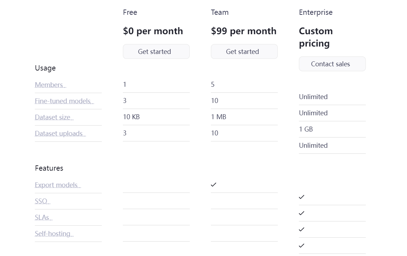Click the Export models feature label
This screenshot has height=256, width=407.
tap(58, 185)
